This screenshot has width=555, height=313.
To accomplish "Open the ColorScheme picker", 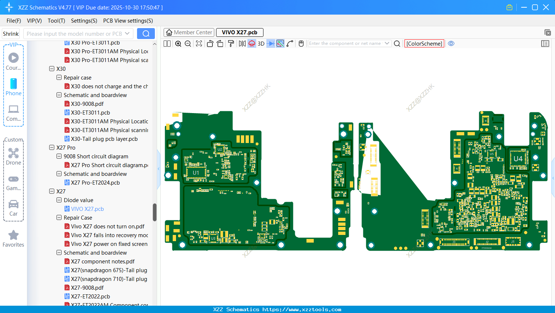I will (424, 43).
